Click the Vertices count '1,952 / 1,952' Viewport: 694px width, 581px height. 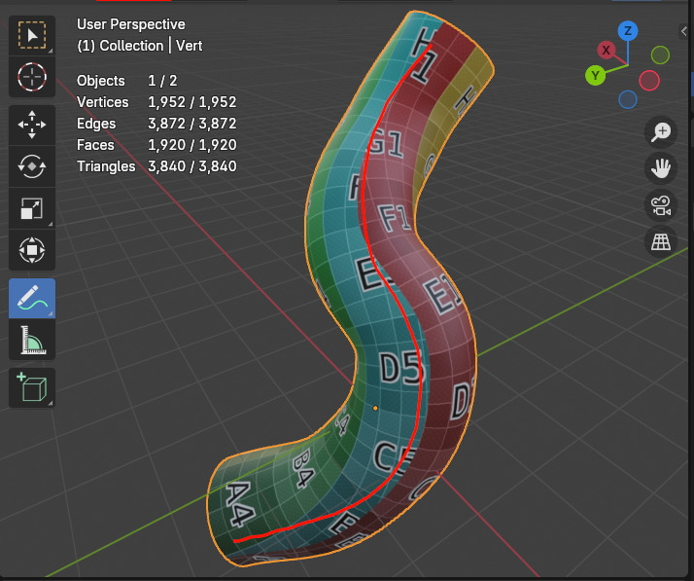192,102
